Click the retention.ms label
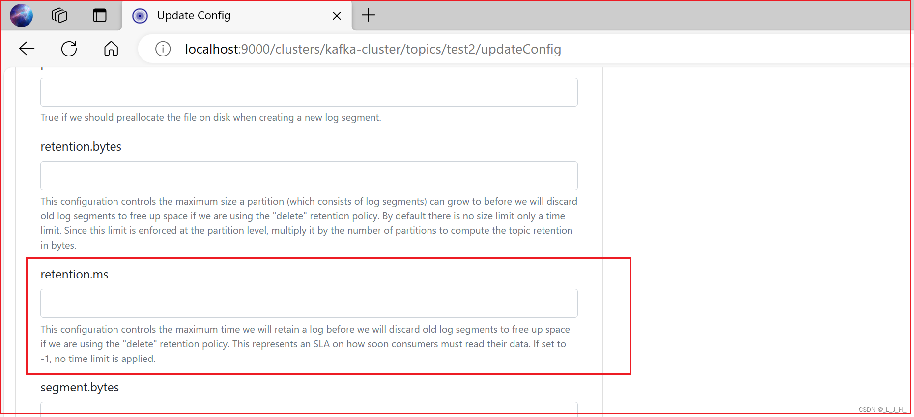This screenshot has width=914, height=417. point(74,274)
